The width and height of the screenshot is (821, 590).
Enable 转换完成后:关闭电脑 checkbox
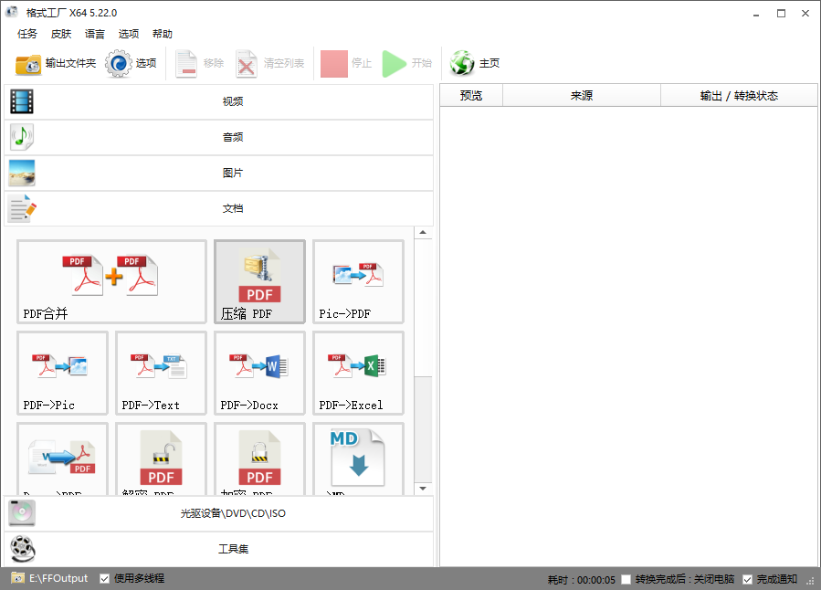coord(626,580)
